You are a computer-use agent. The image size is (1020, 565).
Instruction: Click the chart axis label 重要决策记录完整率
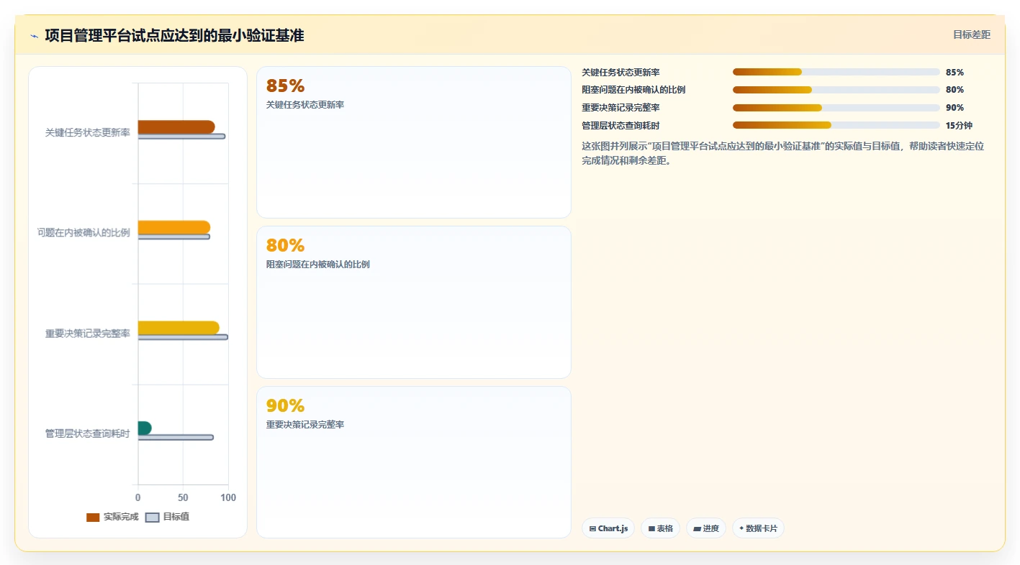pyautogui.click(x=88, y=334)
